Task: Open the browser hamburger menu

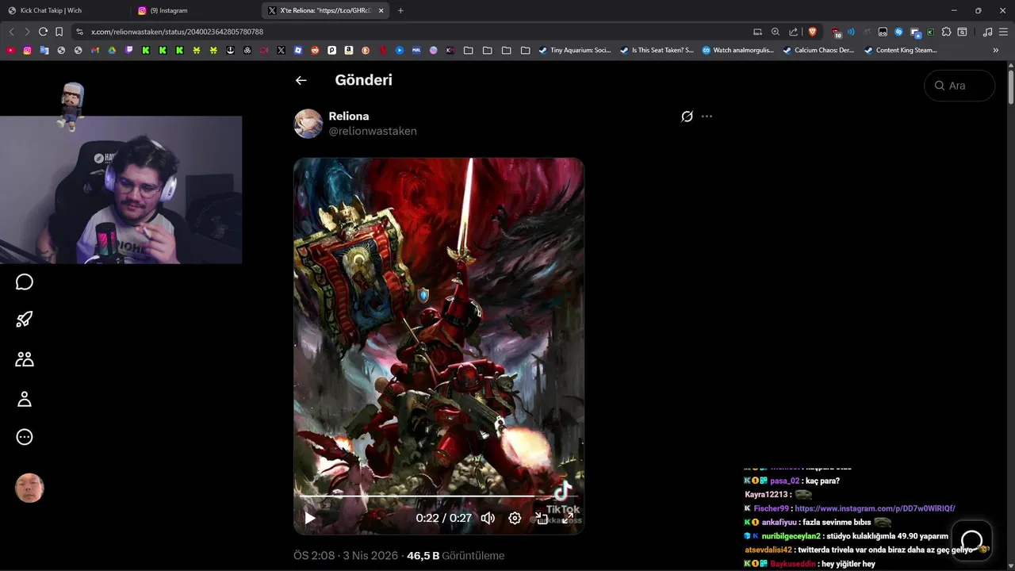Action: tap(1004, 32)
